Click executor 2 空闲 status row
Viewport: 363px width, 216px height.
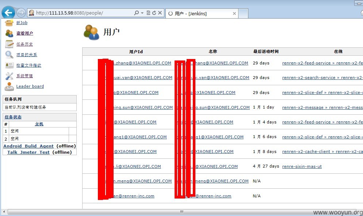pos(39,139)
